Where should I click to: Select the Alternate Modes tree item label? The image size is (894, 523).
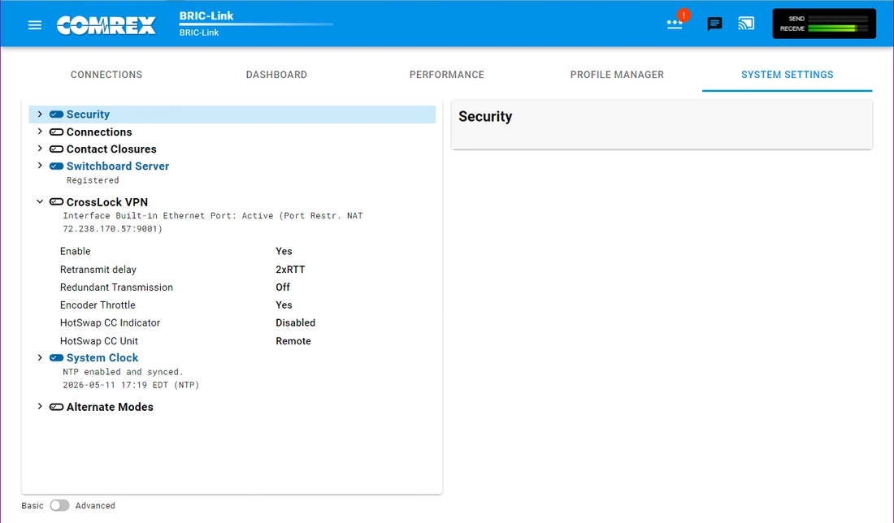click(110, 407)
